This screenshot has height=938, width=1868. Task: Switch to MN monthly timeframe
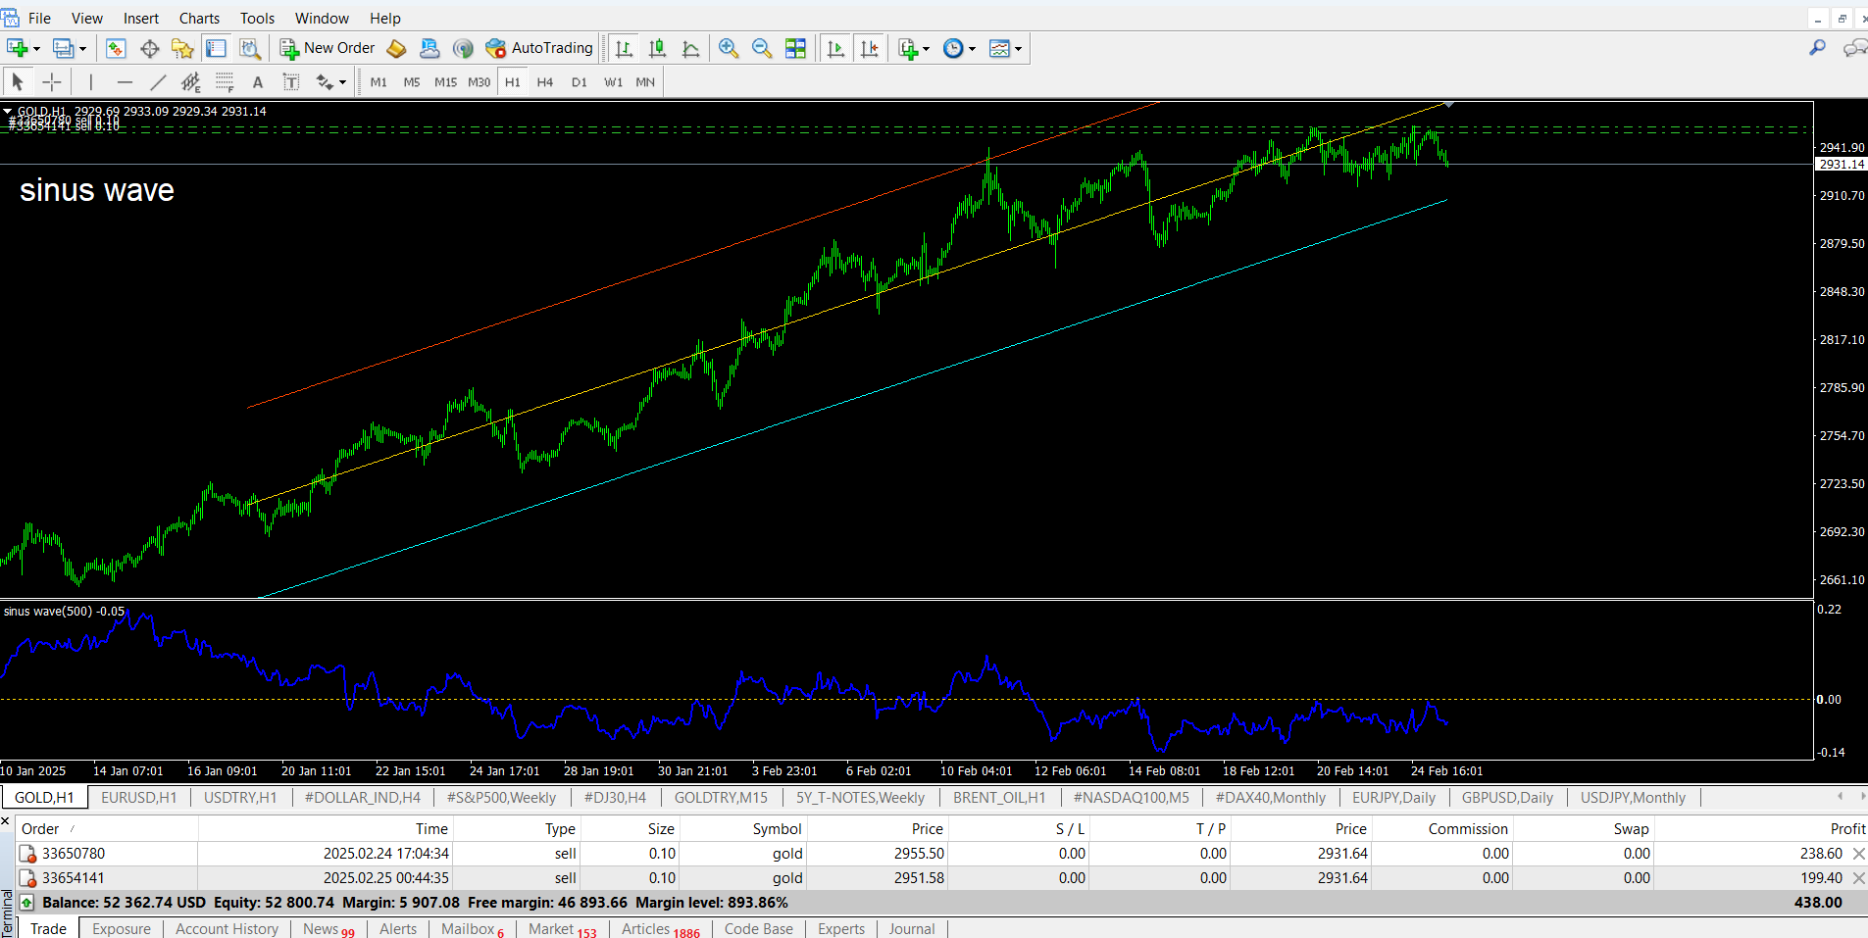pos(645,82)
